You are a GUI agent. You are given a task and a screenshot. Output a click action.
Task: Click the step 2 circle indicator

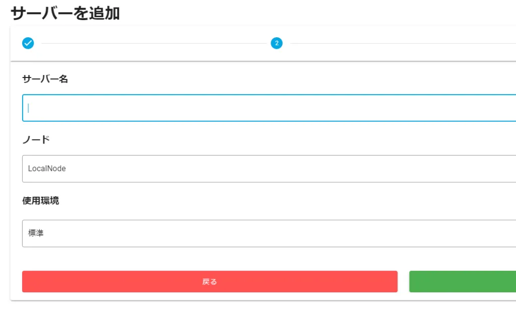pyautogui.click(x=277, y=43)
